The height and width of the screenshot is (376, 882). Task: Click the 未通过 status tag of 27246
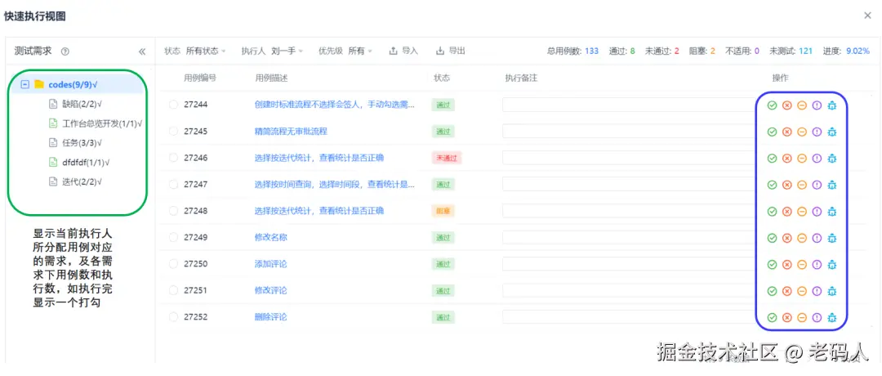pos(447,158)
